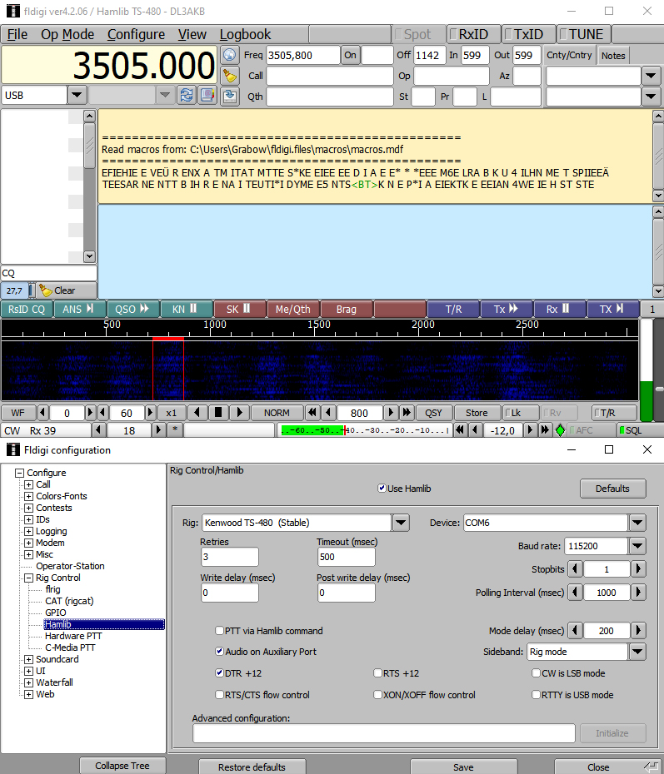Click the Restore defaults button
The image size is (664, 774).
(252, 767)
